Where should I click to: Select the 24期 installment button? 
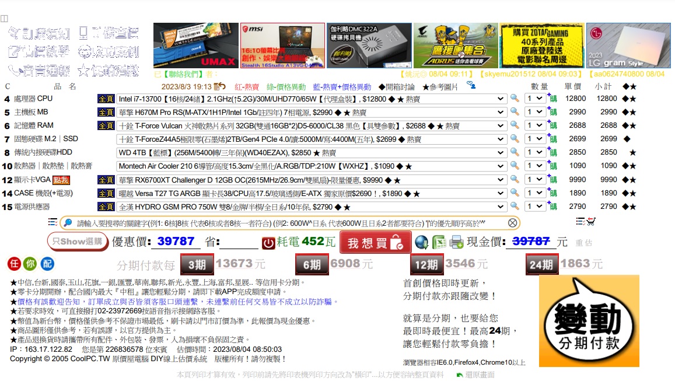tap(541, 264)
